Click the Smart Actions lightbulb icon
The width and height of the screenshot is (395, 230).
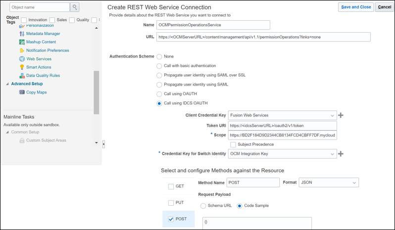pyautogui.click(x=22, y=67)
